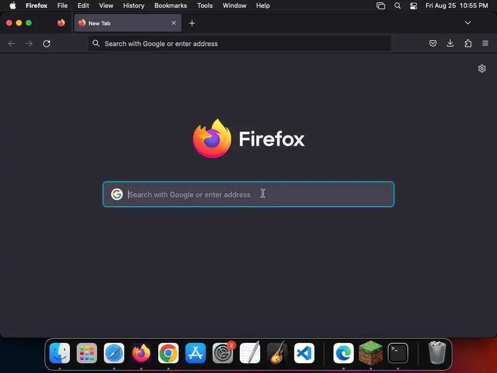The image size is (497, 373).
Task: Click the Firefox View pinned icon
Action: coord(61,23)
